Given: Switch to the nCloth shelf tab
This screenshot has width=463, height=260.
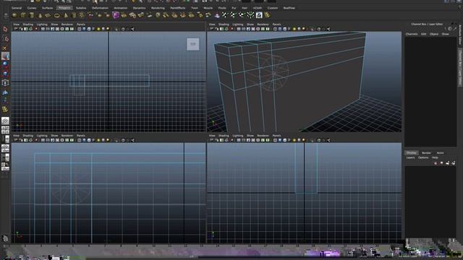Looking at the screenshot, I should click(x=258, y=8).
